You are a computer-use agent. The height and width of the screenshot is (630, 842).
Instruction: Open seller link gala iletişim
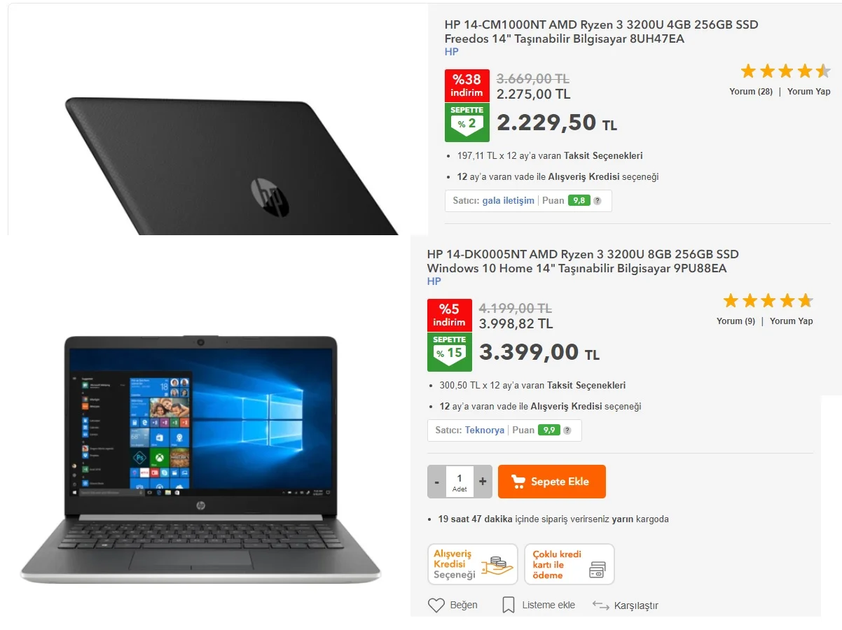tap(508, 201)
